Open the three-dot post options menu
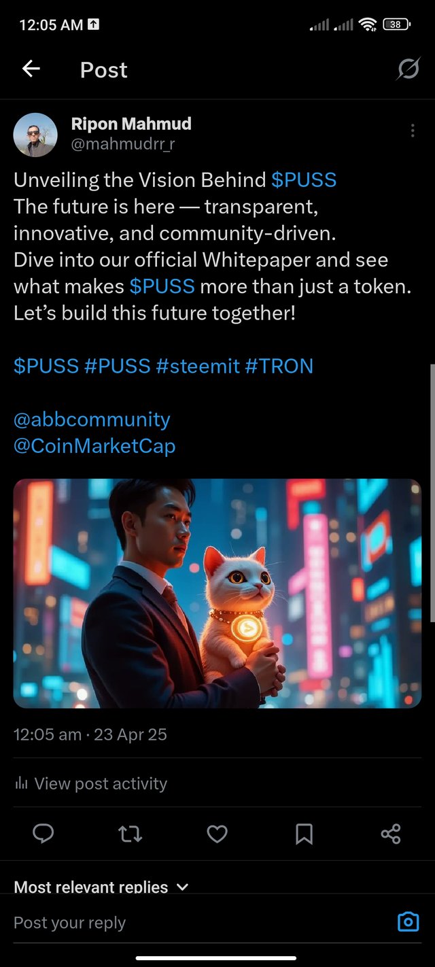Viewport: 435px width, 967px height. [x=412, y=131]
